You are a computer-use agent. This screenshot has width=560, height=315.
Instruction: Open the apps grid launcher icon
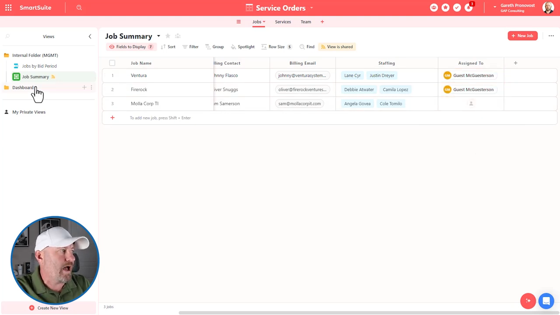pyautogui.click(x=8, y=8)
